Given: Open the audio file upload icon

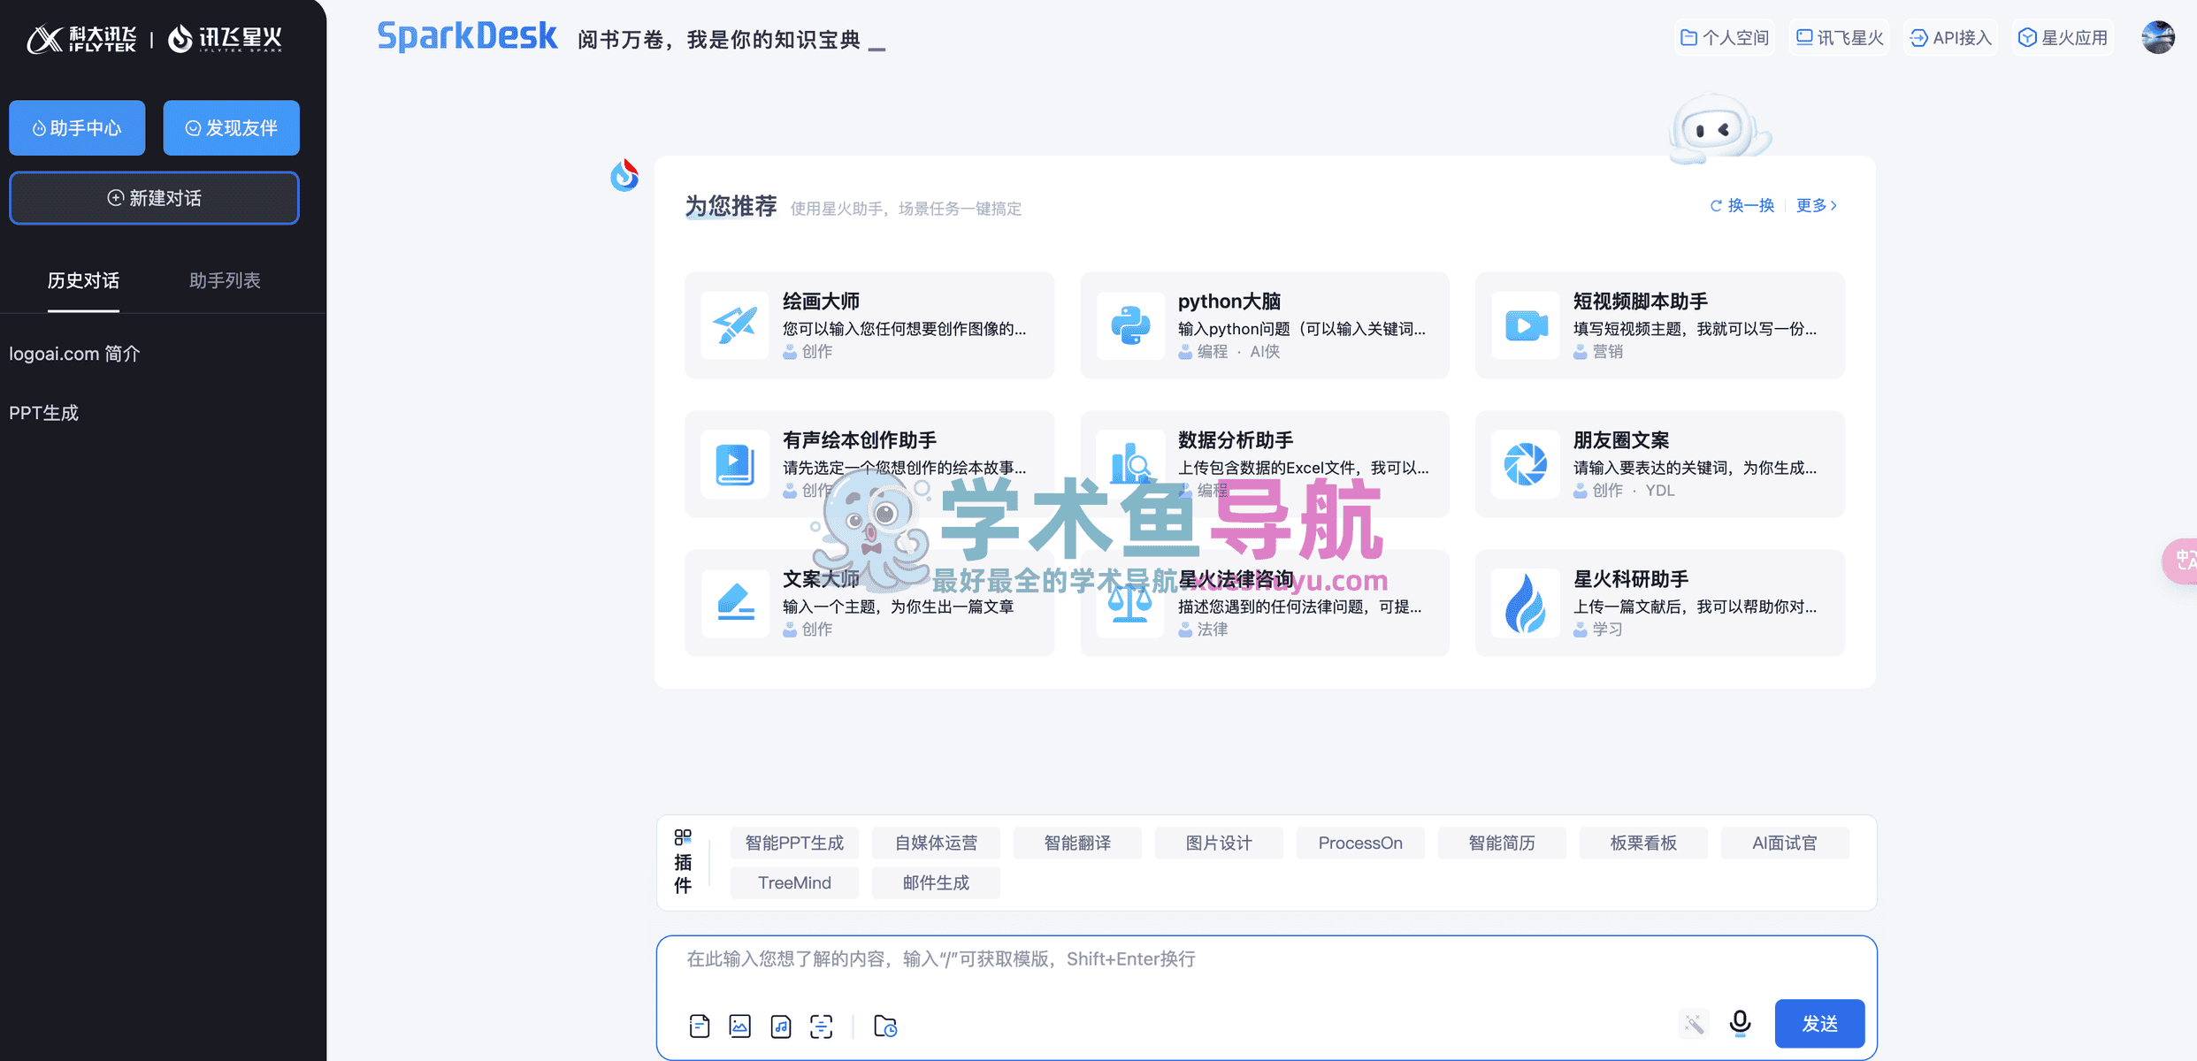Looking at the screenshot, I should [780, 1025].
